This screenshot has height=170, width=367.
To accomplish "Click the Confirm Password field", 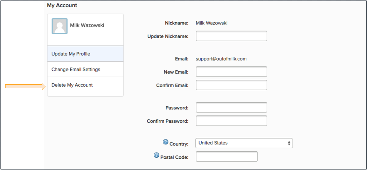I will 231,121.
